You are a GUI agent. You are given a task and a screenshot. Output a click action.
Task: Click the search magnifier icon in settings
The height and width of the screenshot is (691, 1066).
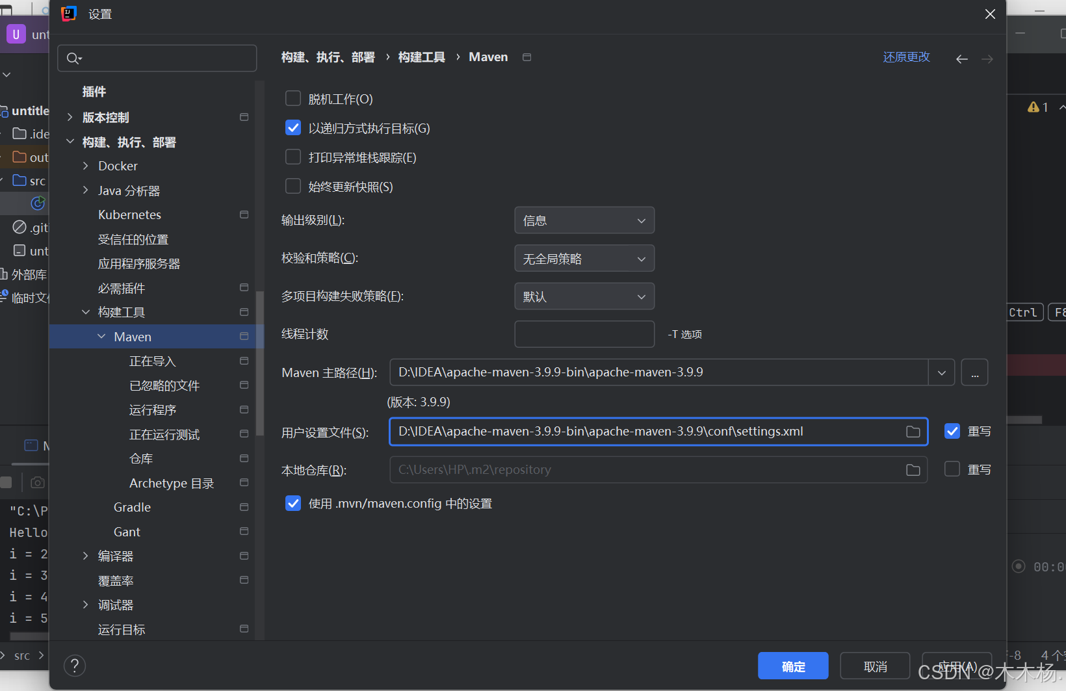point(73,59)
